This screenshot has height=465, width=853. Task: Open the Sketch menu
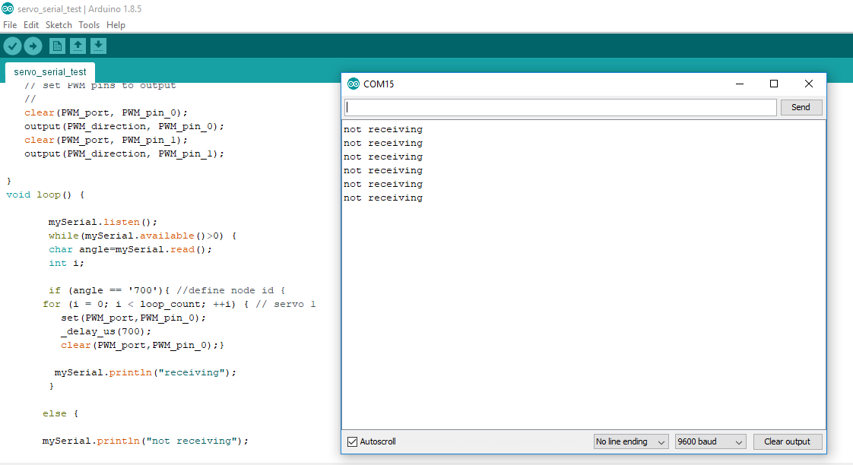[59, 25]
